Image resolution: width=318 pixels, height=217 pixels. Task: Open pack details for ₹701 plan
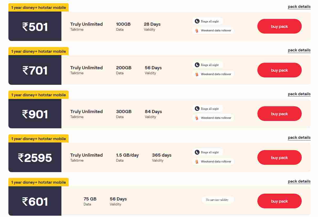pos(299,50)
